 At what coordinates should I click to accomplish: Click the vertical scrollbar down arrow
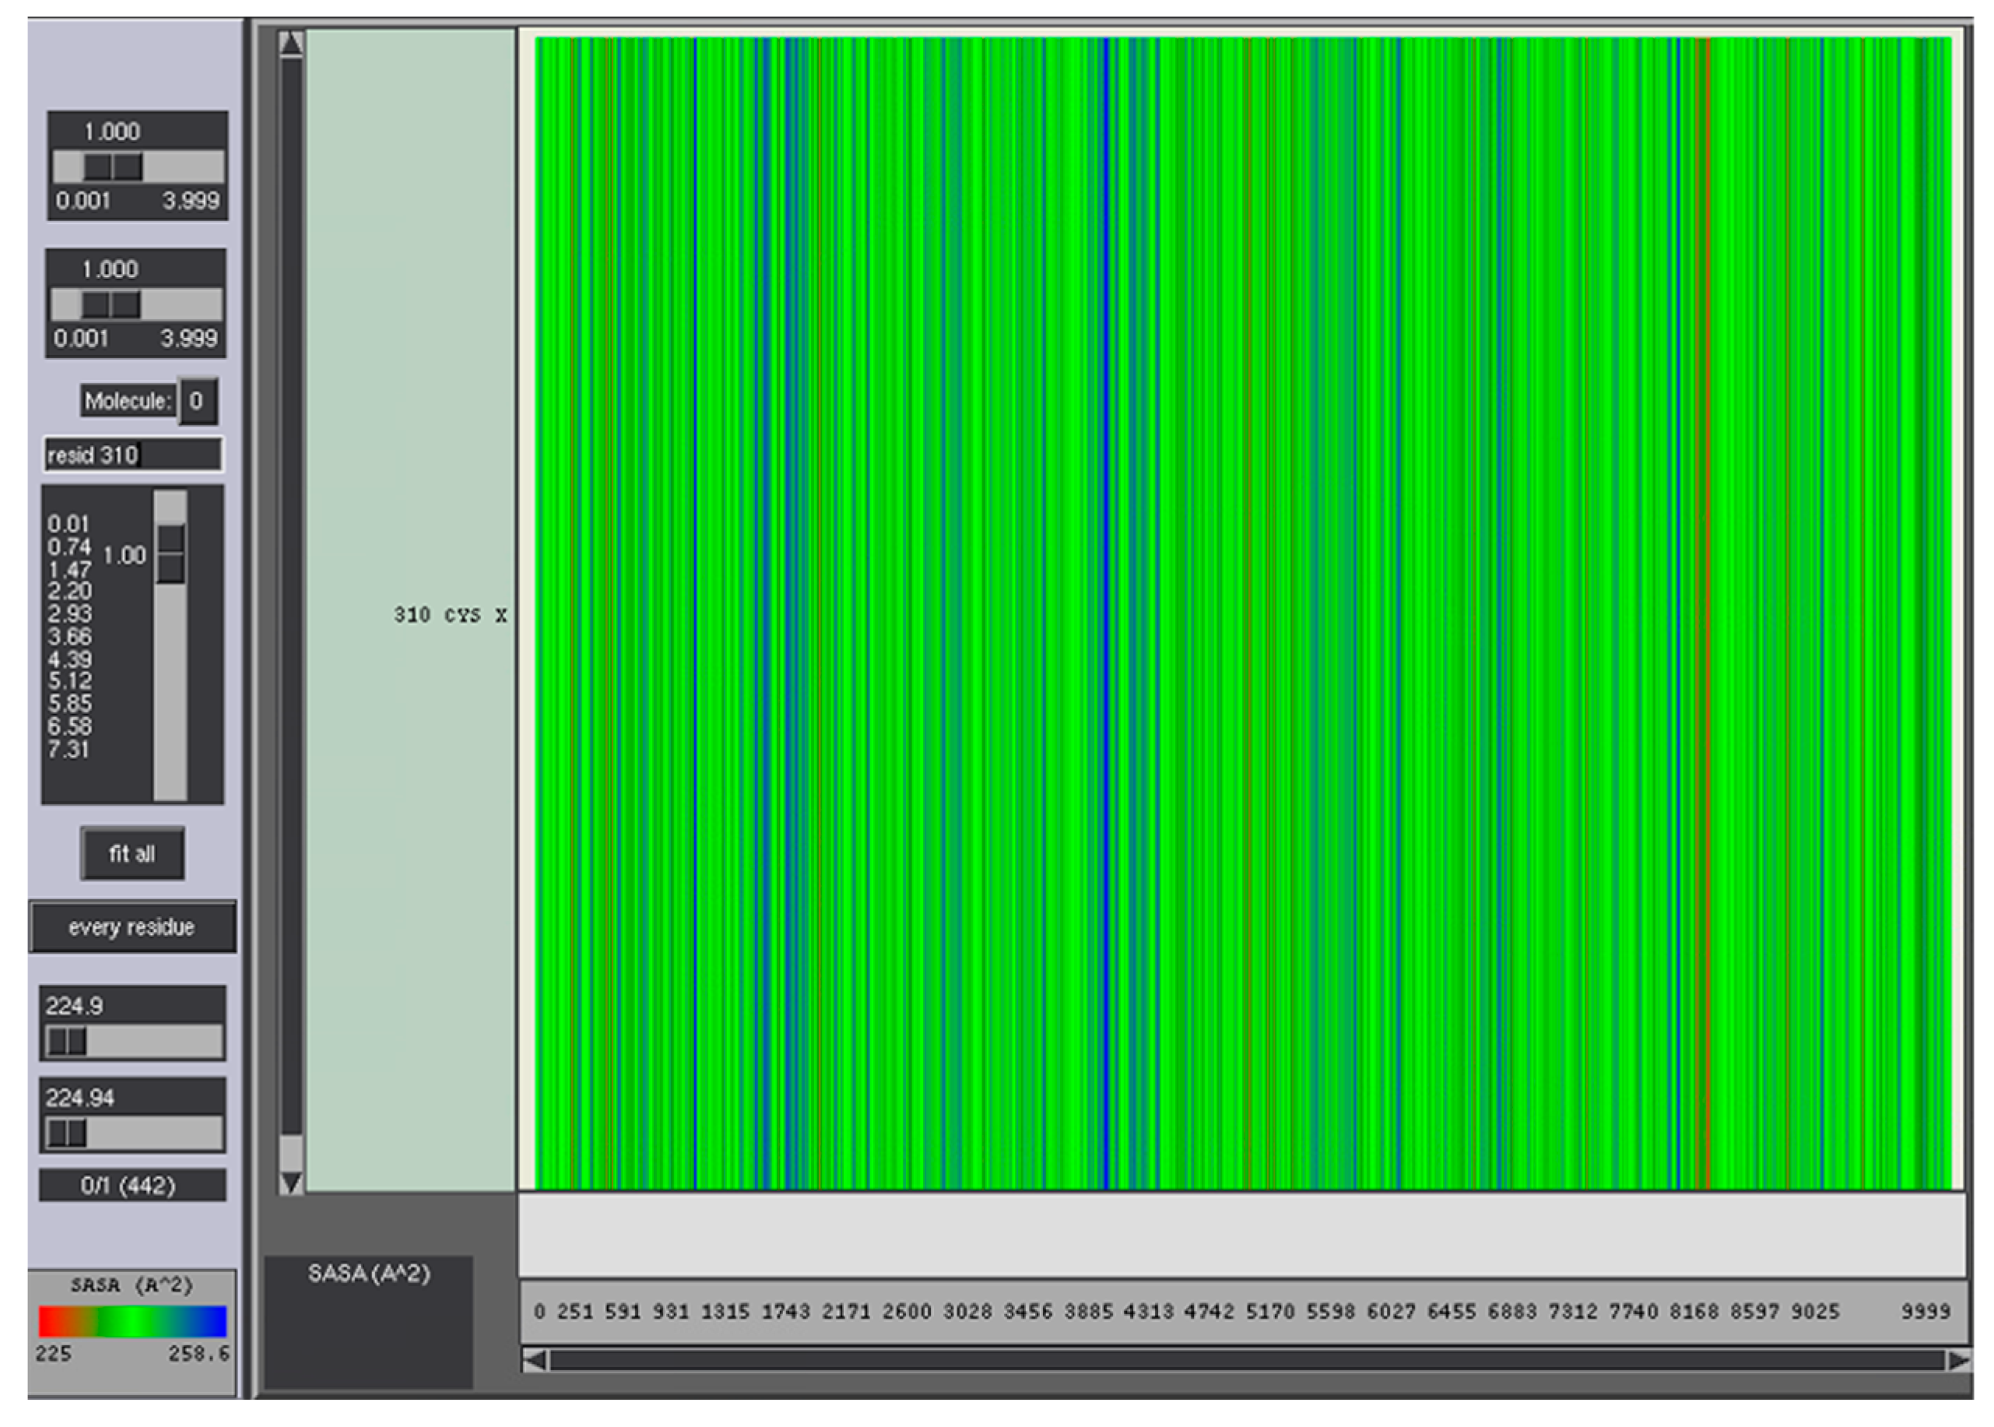[291, 1182]
